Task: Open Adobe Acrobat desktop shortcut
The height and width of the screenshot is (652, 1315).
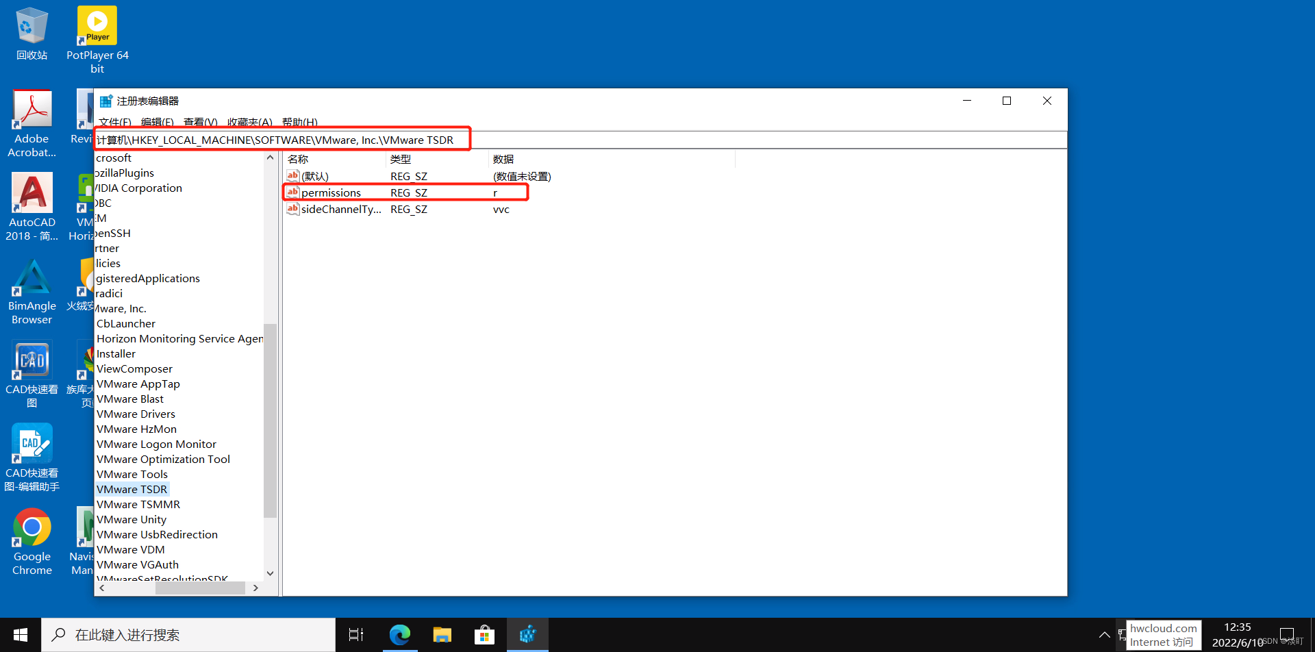Action: [32, 123]
